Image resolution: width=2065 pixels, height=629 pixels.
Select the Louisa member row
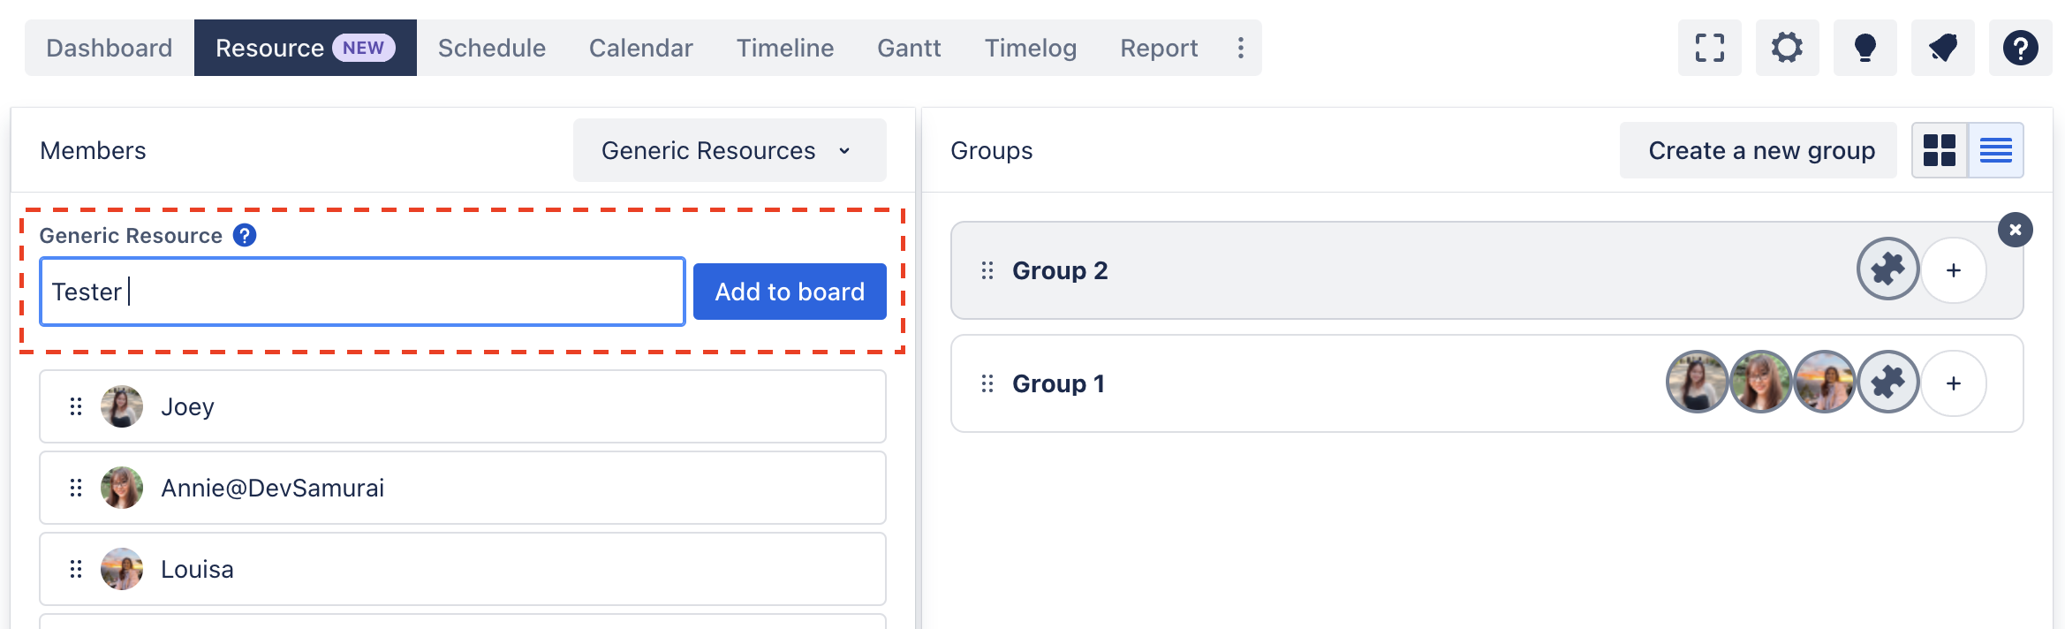[463, 569]
